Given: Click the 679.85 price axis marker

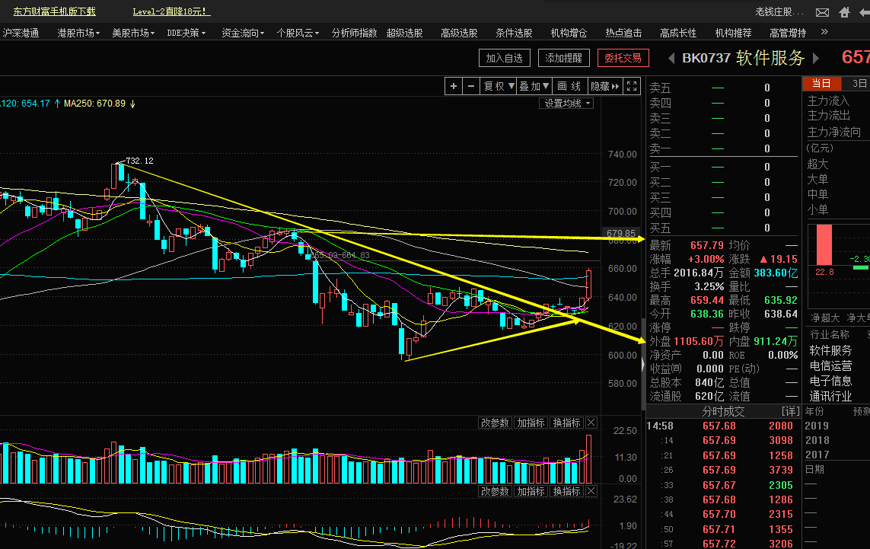Looking at the screenshot, I should (x=621, y=233).
